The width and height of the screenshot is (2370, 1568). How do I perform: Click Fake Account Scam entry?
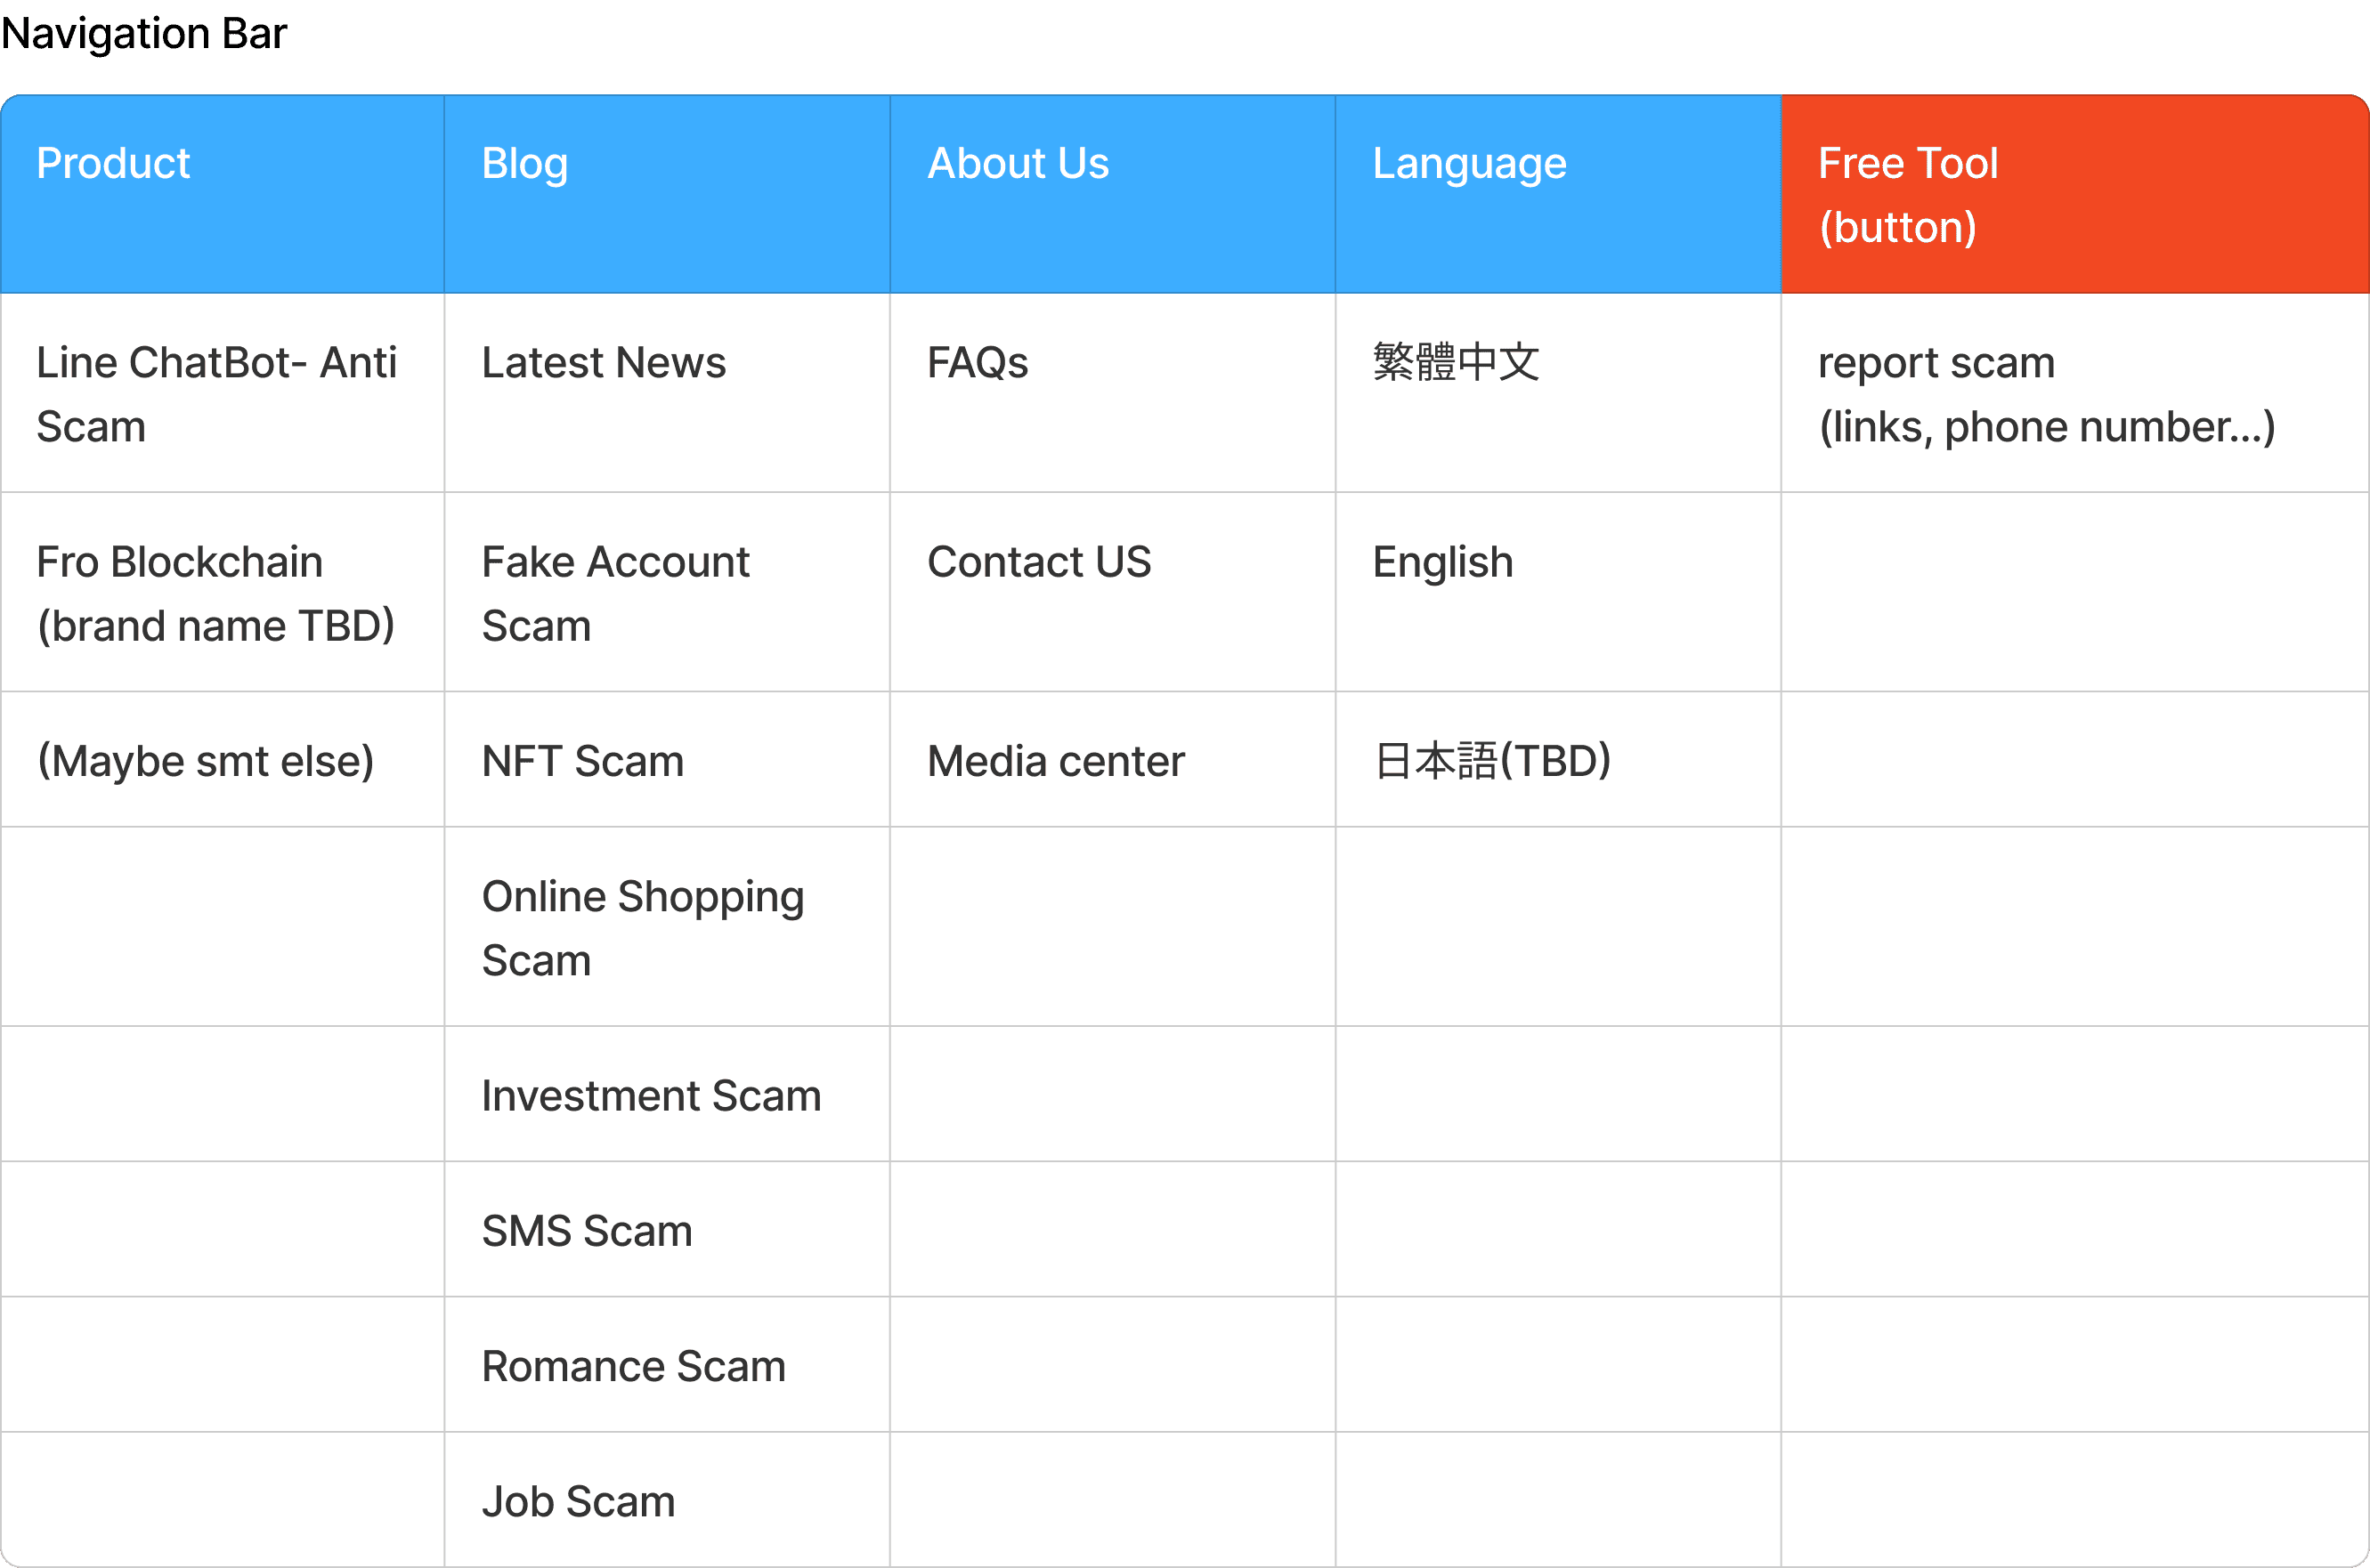tap(615, 593)
